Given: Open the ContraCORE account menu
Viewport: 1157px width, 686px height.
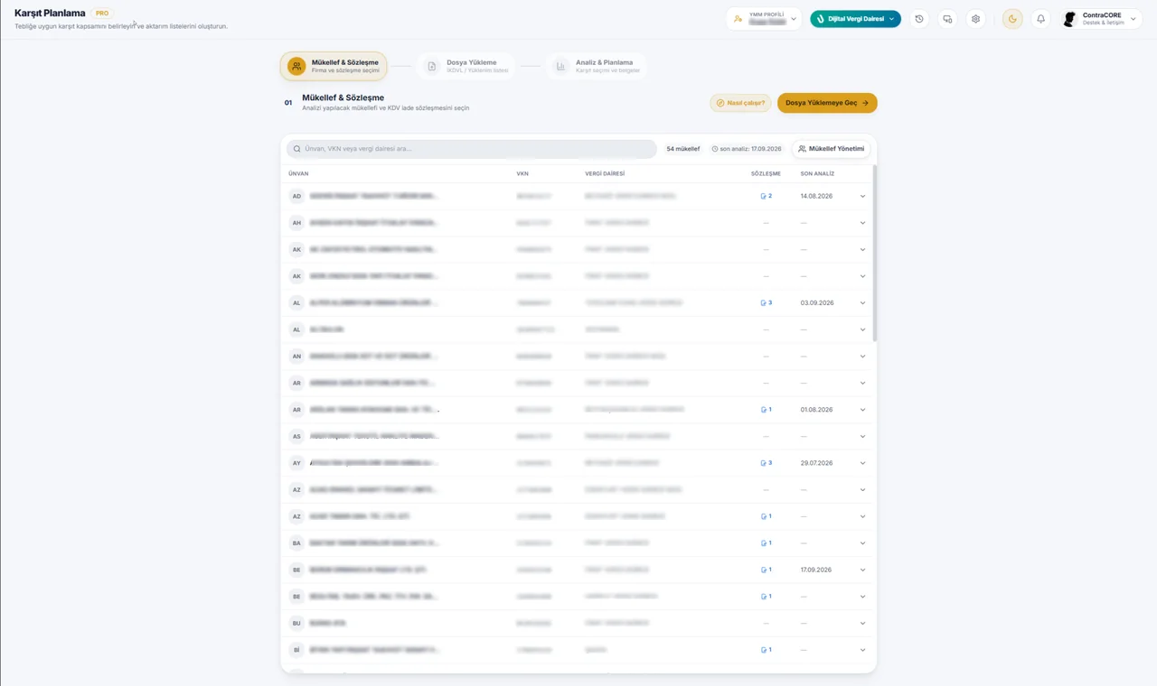Looking at the screenshot, I should point(1101,19).
